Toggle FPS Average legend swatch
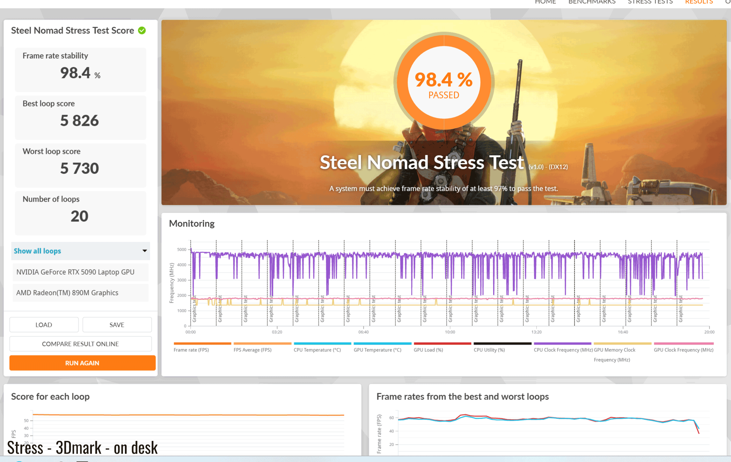Screen dimensions: 731x462 click(262, 343)
